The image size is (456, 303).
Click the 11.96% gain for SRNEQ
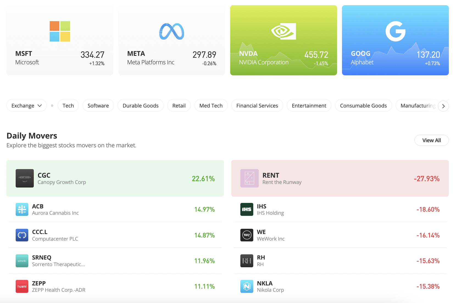[x=205, y=261]
